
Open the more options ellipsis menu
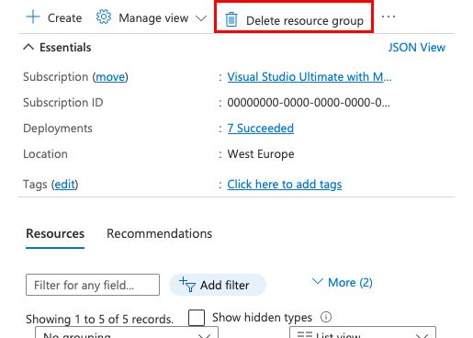click(389, 17)
